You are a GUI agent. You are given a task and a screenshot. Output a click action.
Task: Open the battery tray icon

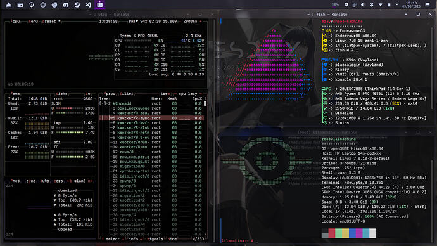(389, 4)
